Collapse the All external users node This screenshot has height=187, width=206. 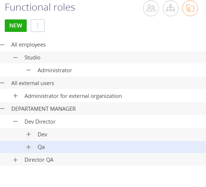click(2, 83)
